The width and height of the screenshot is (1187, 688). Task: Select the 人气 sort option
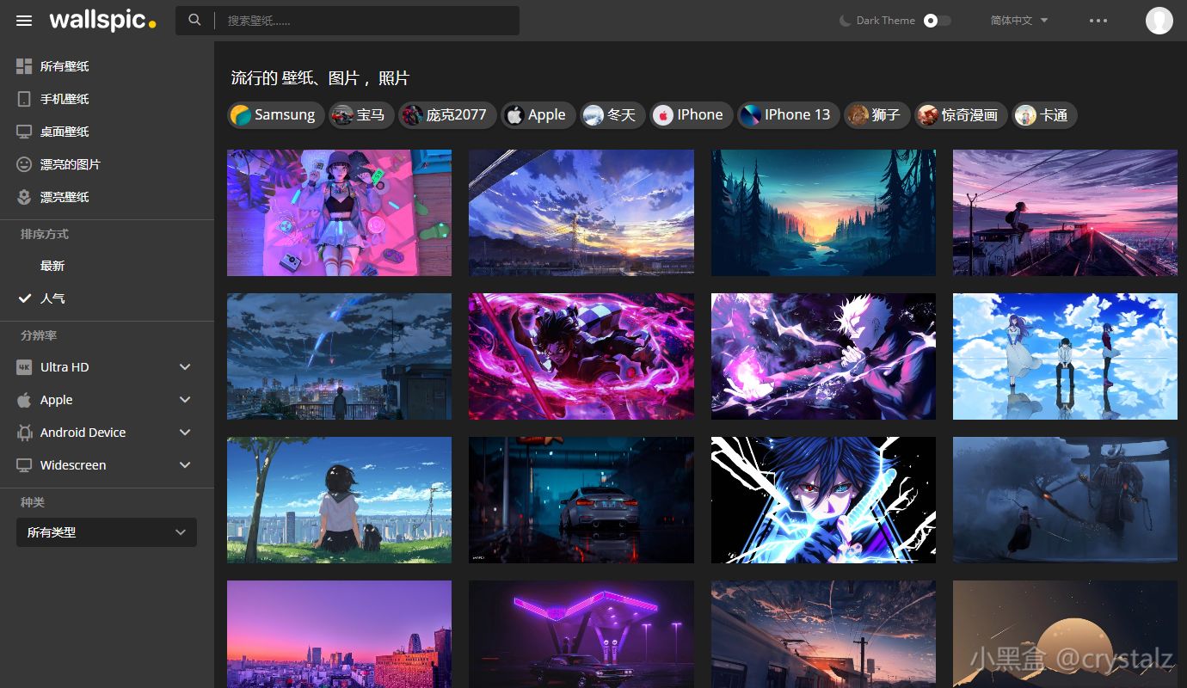click(52, 298)
